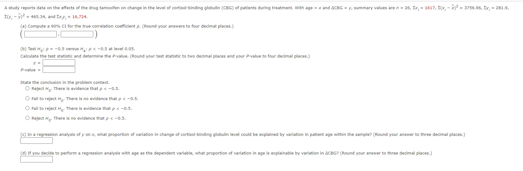The height and width of the screenshot is (171, 523).
Task: Click the part (d) regression question text
Action: [226, 153]
